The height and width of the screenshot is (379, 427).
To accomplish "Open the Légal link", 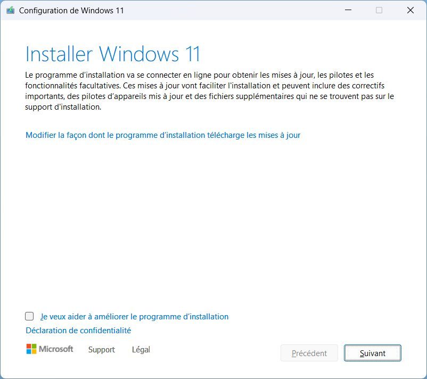I will [x=141, y=350].
